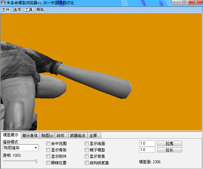Open the 动作 tab
This screenshot has height=169, width=203.
point(60,136)
